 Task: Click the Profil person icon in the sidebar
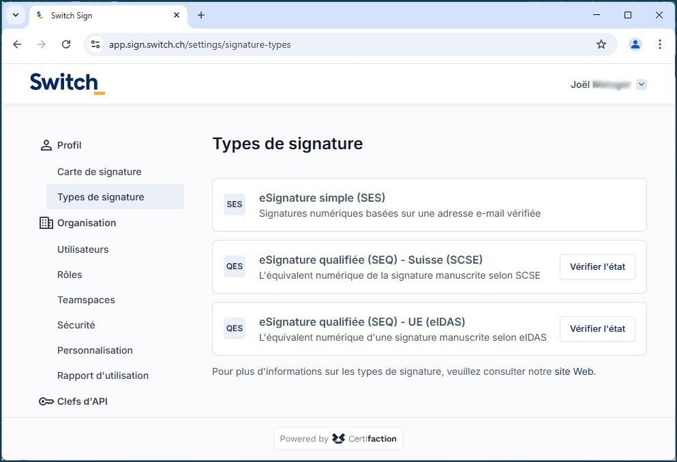coord(46,144)
